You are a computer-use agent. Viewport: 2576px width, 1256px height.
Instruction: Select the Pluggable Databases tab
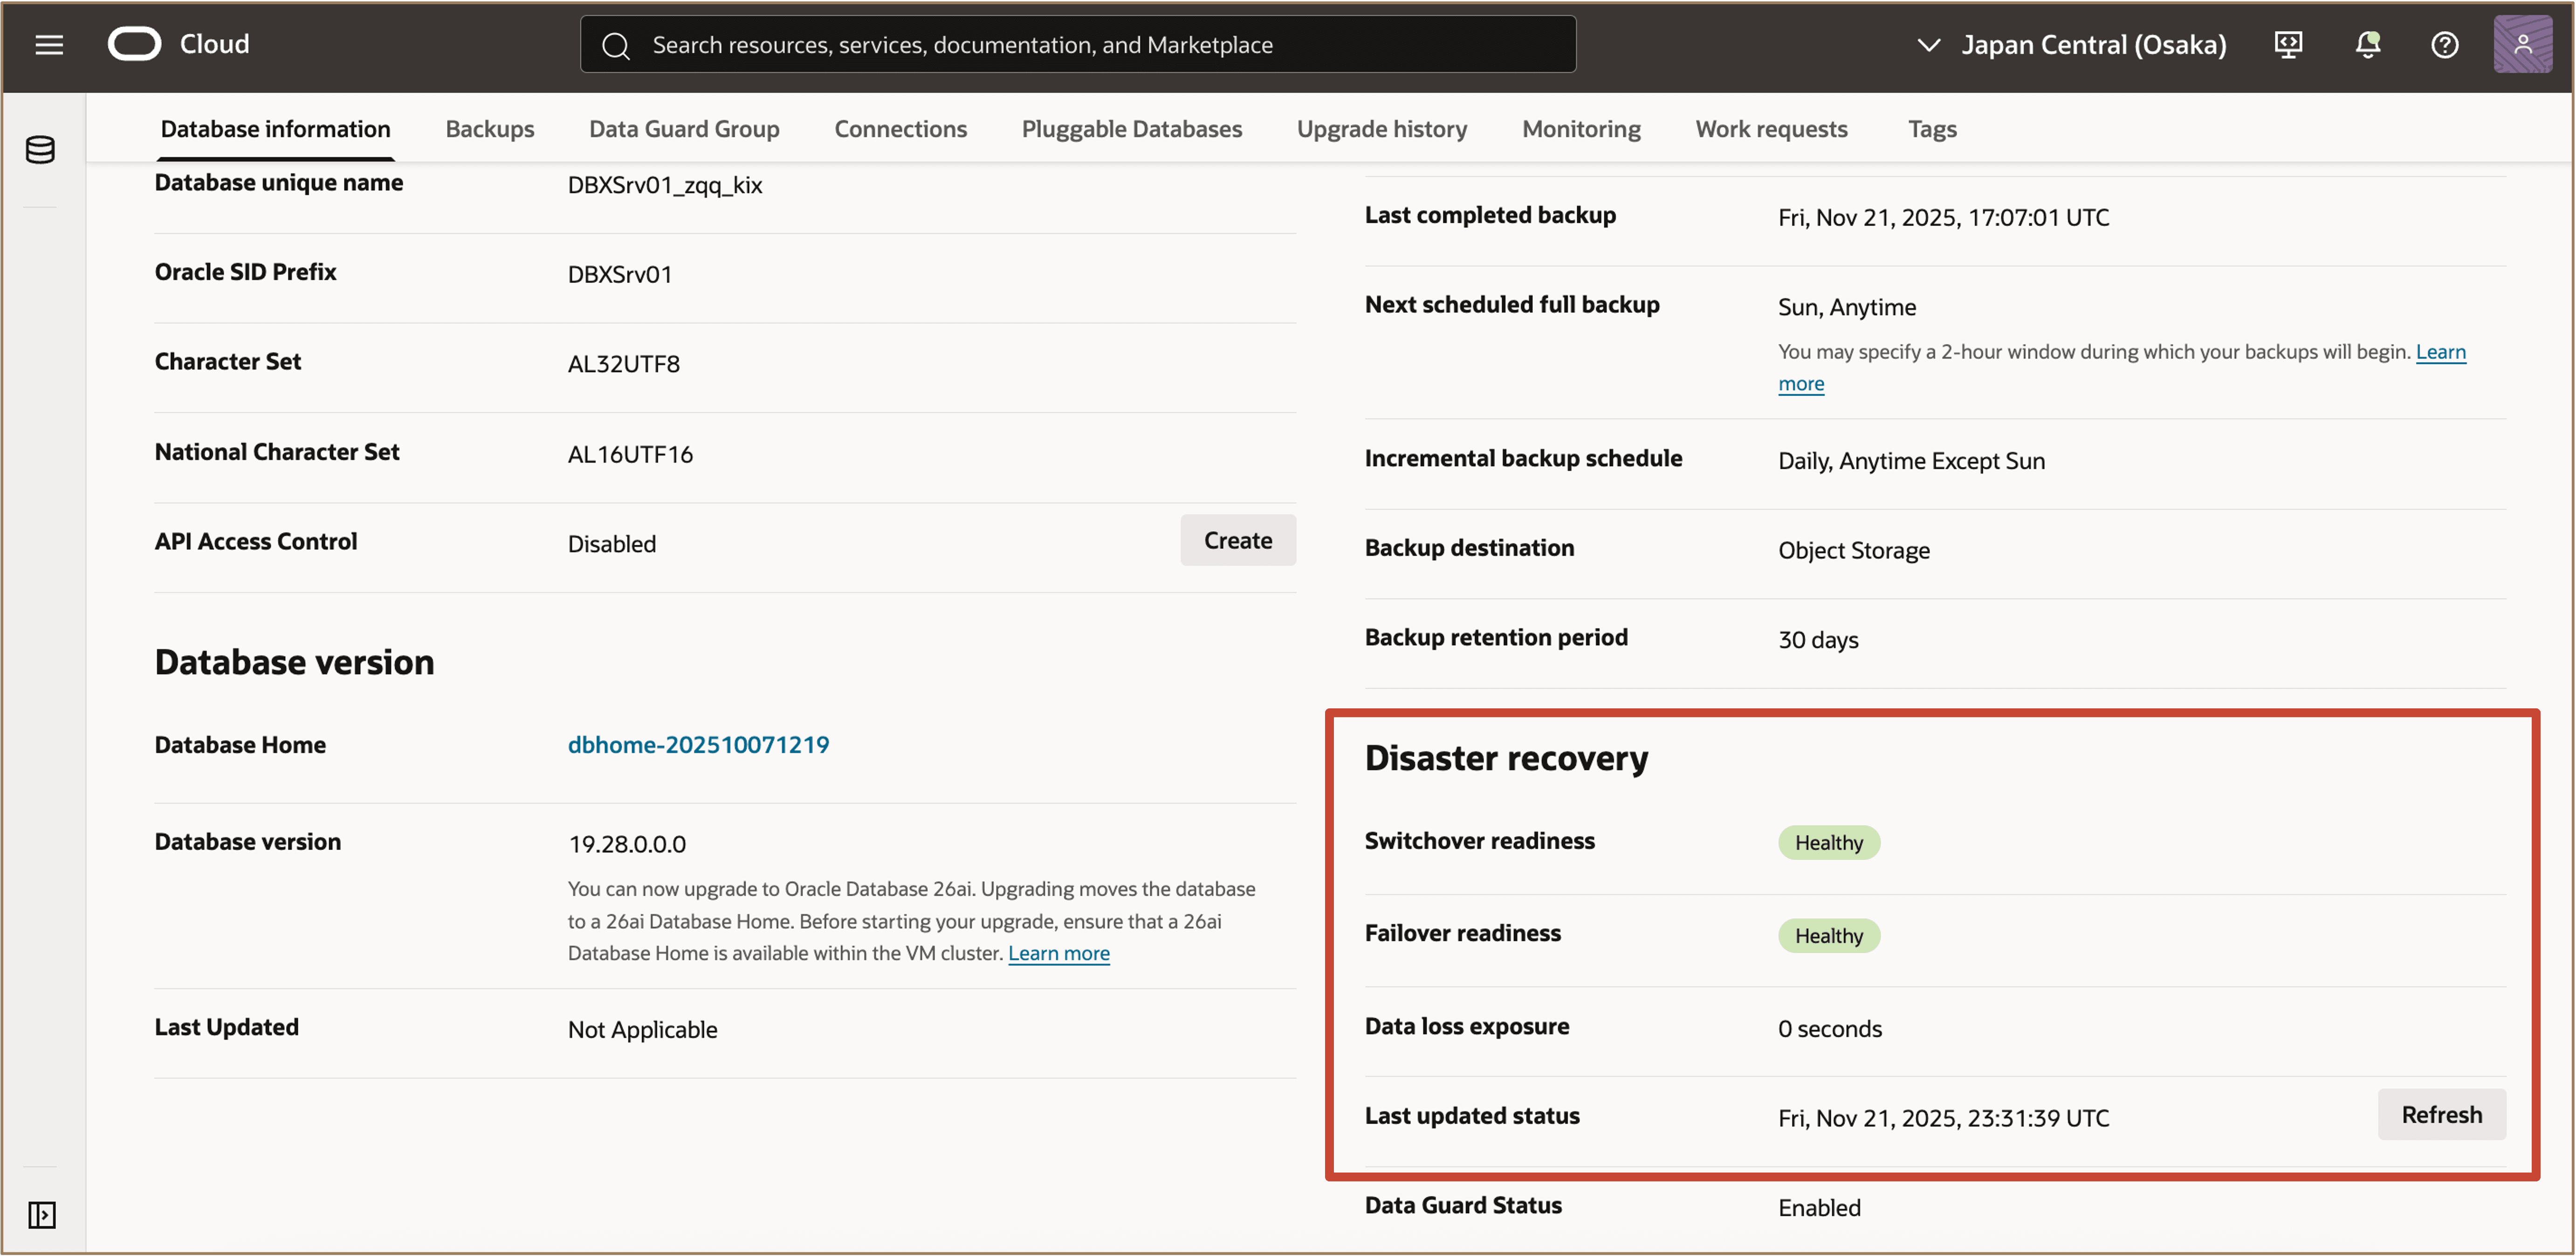[1131, 129]
